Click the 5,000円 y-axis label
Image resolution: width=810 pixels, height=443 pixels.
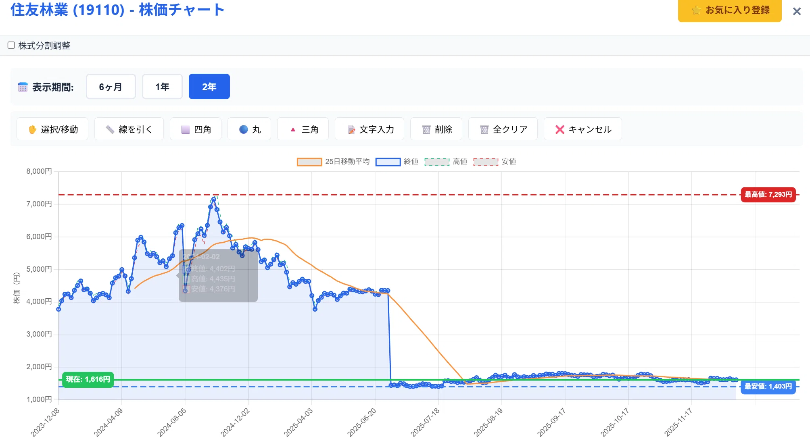39,269
